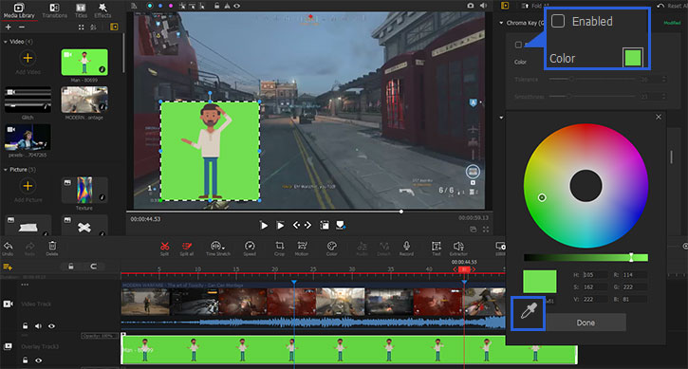Image resolution: width=688 pixels, height=369 pixels.
Task: Toggle the timeline lock button
Action: tap(70, 267)
